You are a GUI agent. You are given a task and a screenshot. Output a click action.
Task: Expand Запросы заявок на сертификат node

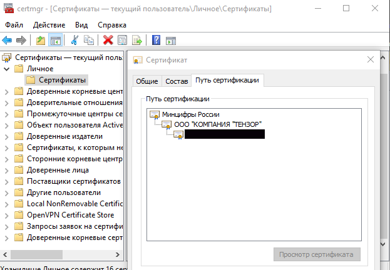[x=7, y=227]
